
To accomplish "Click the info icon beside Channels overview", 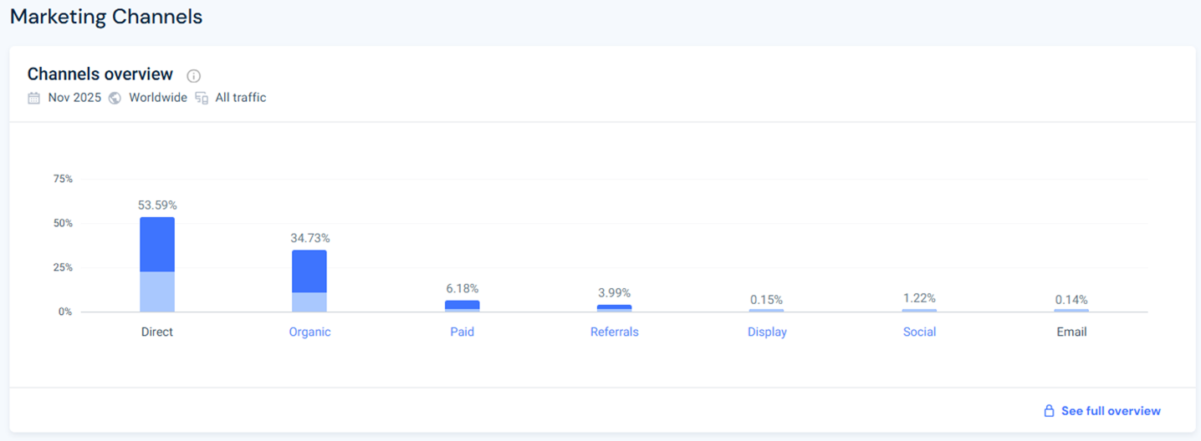I will tap(194, 76).
